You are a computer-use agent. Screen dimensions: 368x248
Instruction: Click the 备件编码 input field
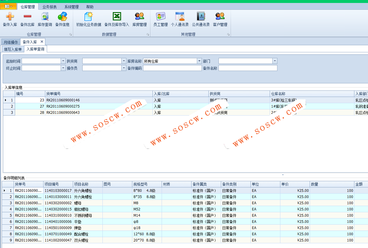172,68
